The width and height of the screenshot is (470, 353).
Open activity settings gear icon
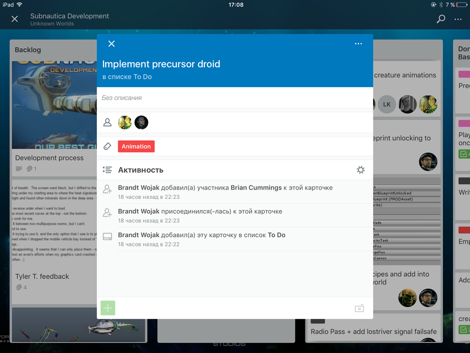(x=361, y=170)
